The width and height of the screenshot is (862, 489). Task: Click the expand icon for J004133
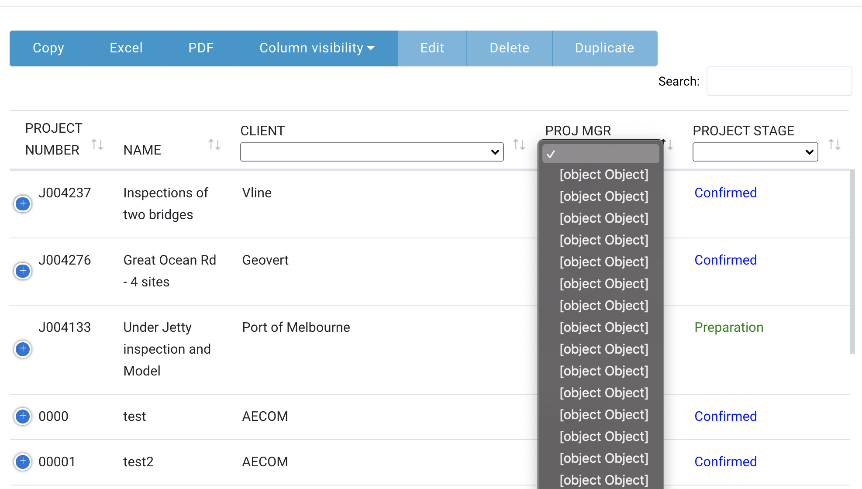(22, 349)
